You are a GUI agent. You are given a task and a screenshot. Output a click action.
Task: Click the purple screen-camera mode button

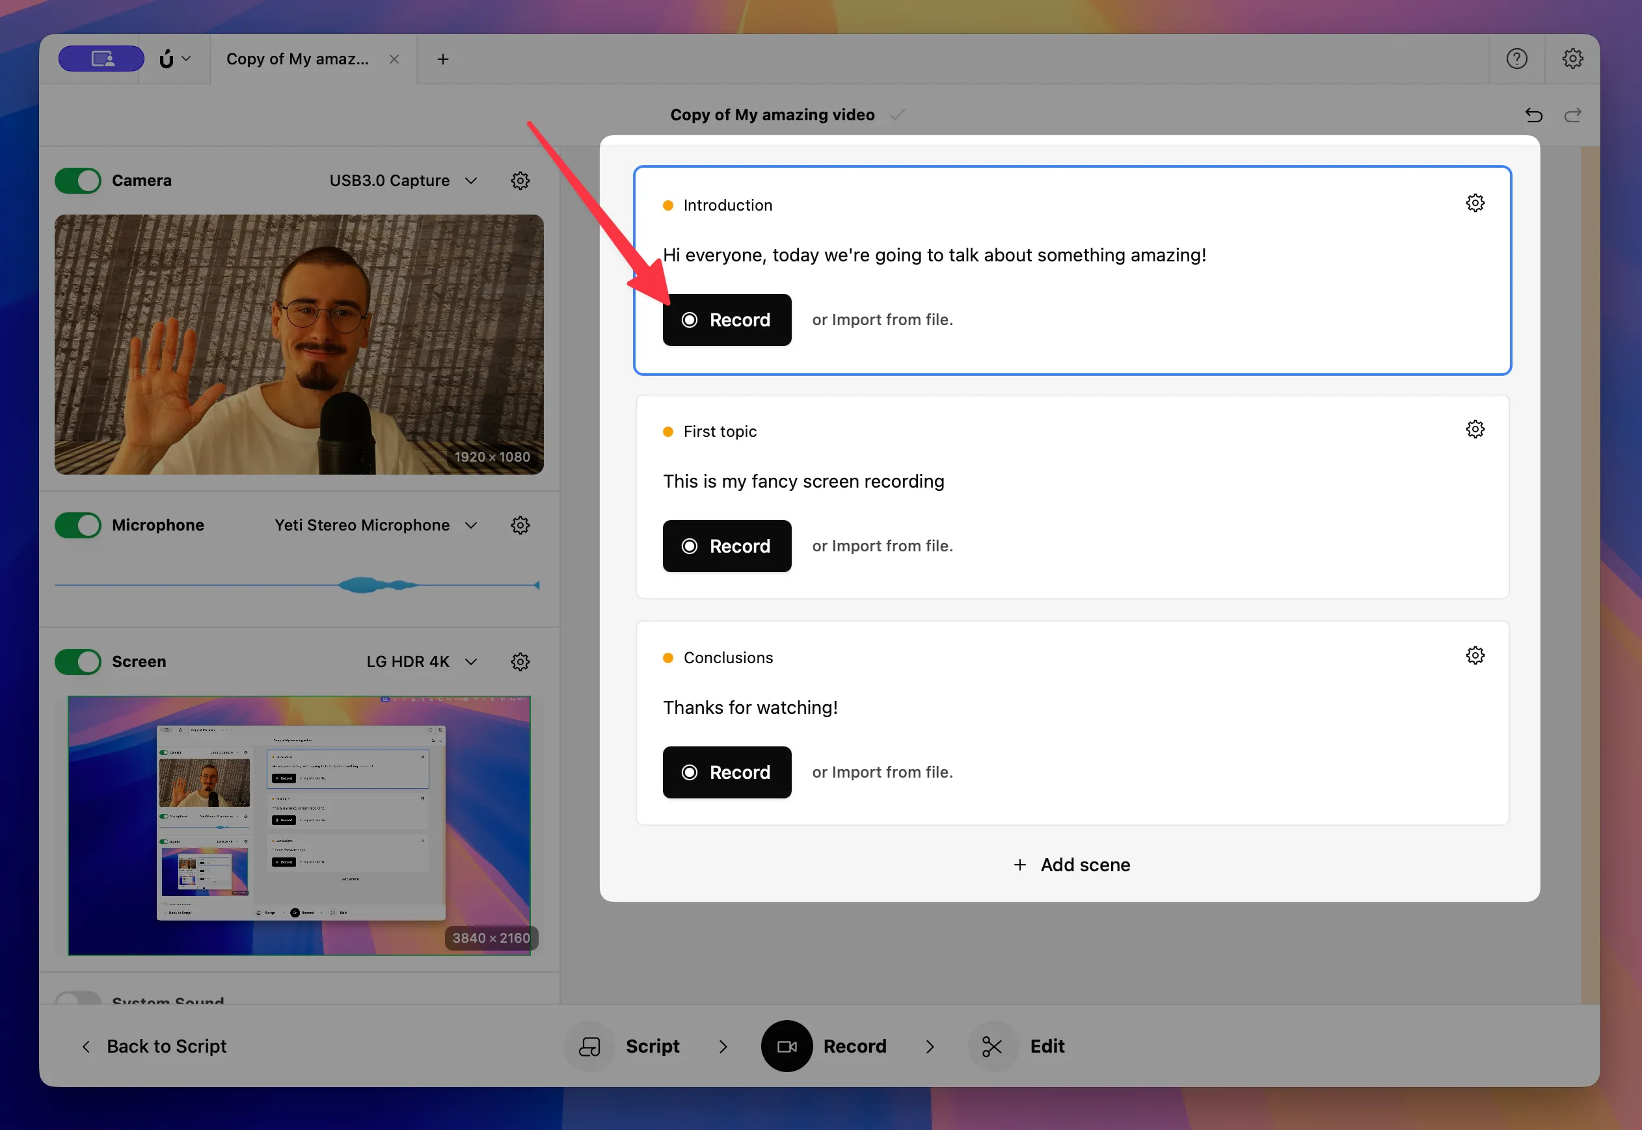(101, 59)
